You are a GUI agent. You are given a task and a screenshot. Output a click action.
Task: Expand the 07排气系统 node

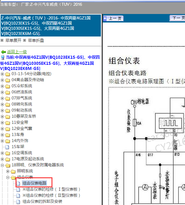tap(2, 98)
